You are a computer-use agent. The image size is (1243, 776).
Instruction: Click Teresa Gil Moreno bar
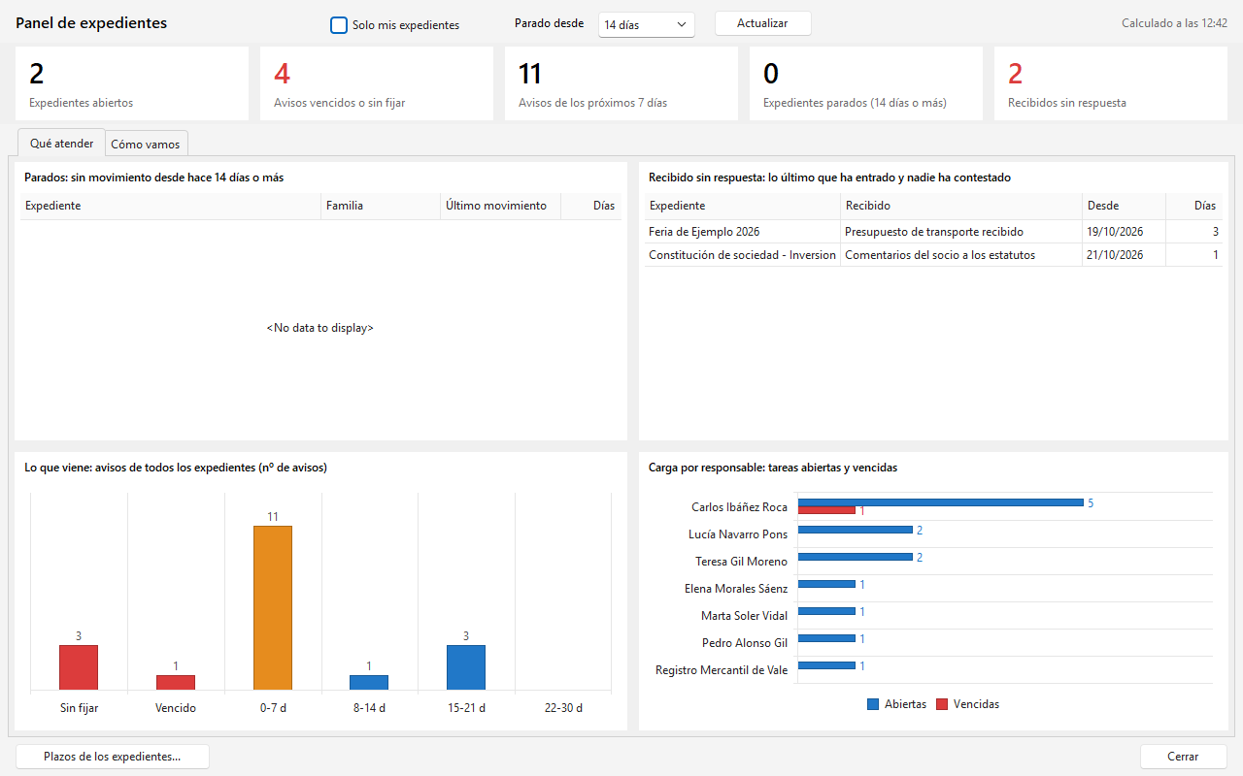(856, 557)
